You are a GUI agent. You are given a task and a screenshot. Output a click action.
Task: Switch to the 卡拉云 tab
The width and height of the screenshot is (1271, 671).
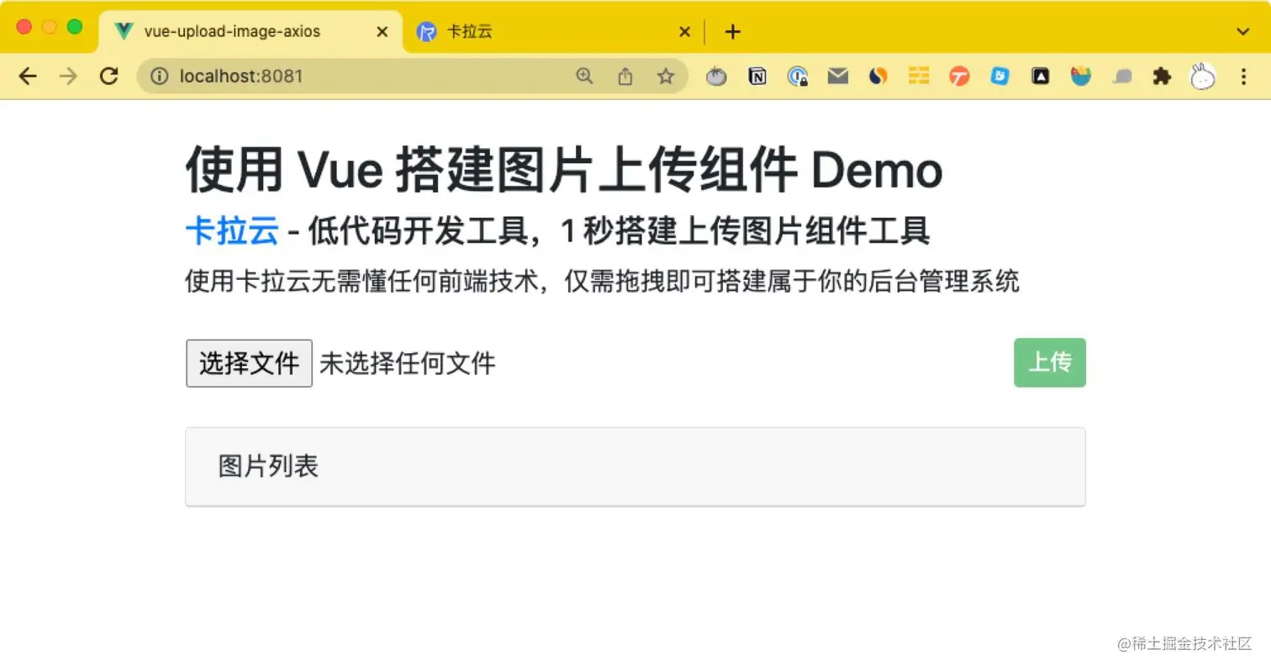(x=553, y=32)
